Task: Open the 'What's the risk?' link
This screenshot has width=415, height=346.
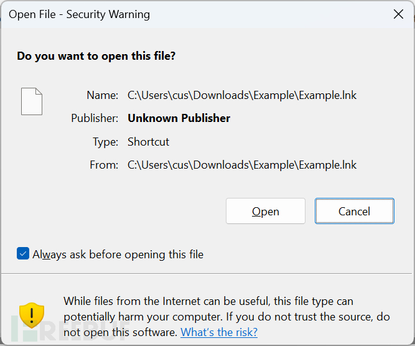Action: click(x=219, y=332)
